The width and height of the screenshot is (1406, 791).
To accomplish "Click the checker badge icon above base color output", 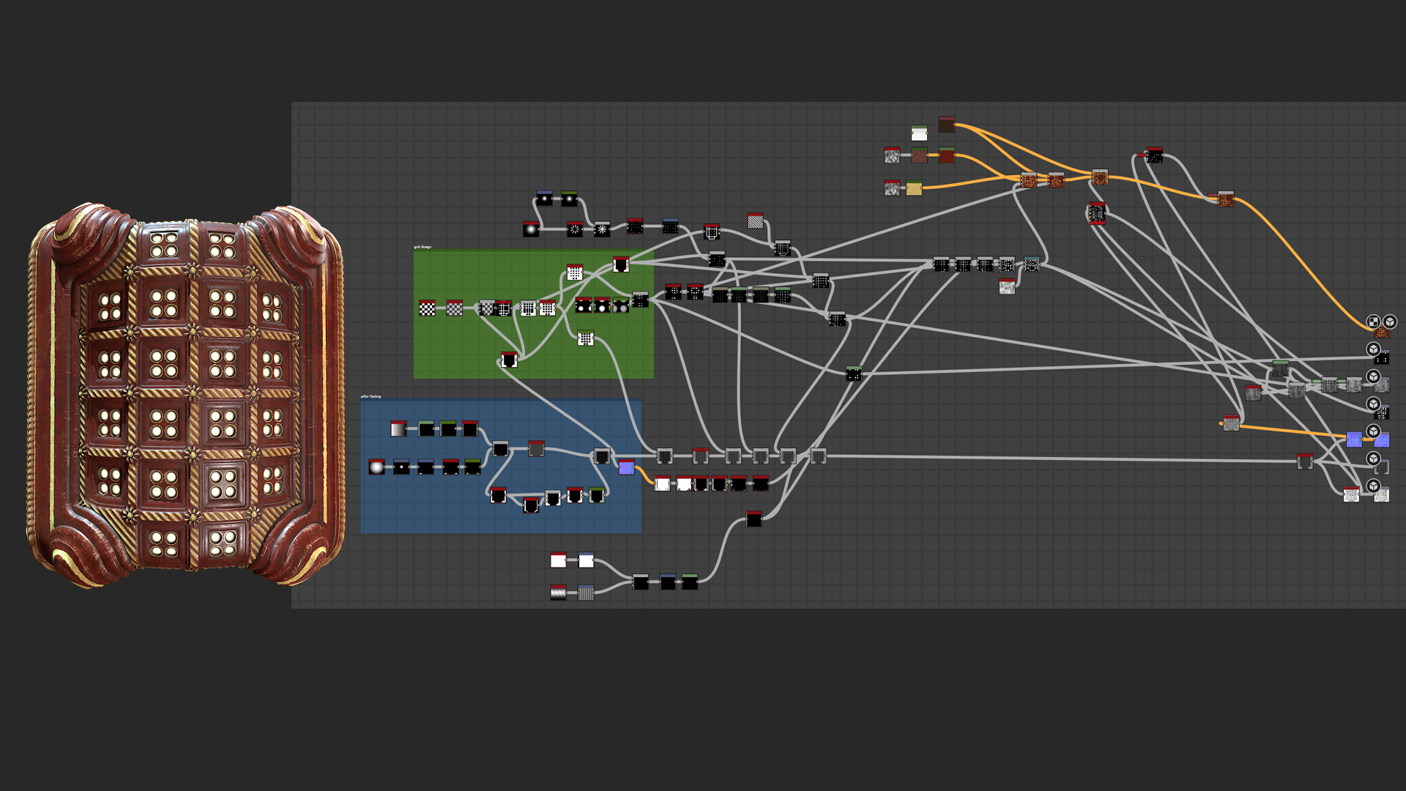I will pos(1373,322).
